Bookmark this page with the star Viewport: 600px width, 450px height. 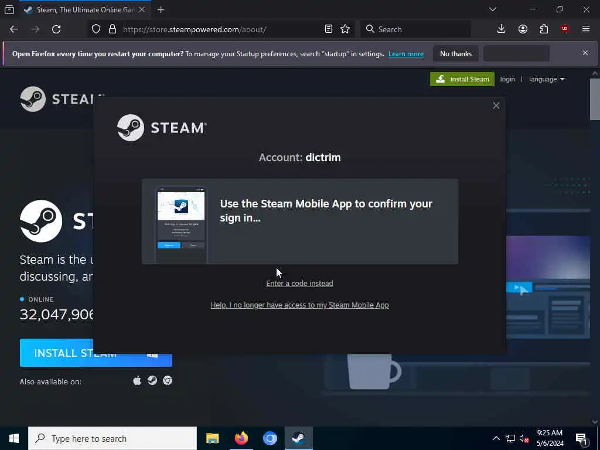(x=345, y=29)
